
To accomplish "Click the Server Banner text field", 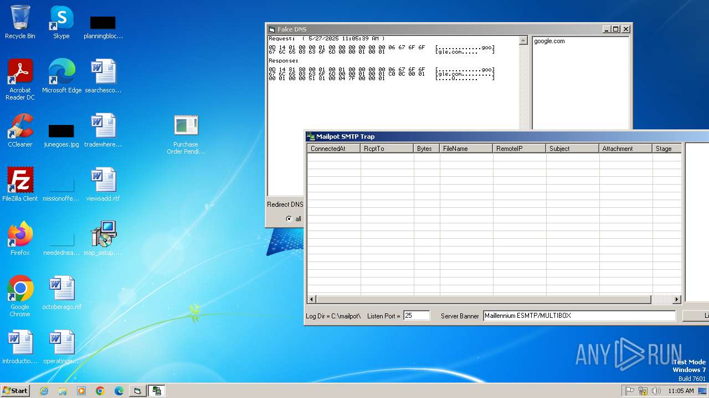I will (579, 316).
